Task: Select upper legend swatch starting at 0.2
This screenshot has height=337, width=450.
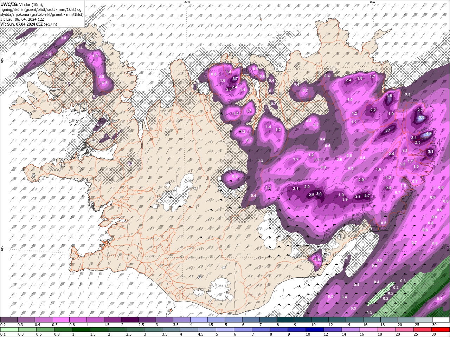Action: (9, 320)
